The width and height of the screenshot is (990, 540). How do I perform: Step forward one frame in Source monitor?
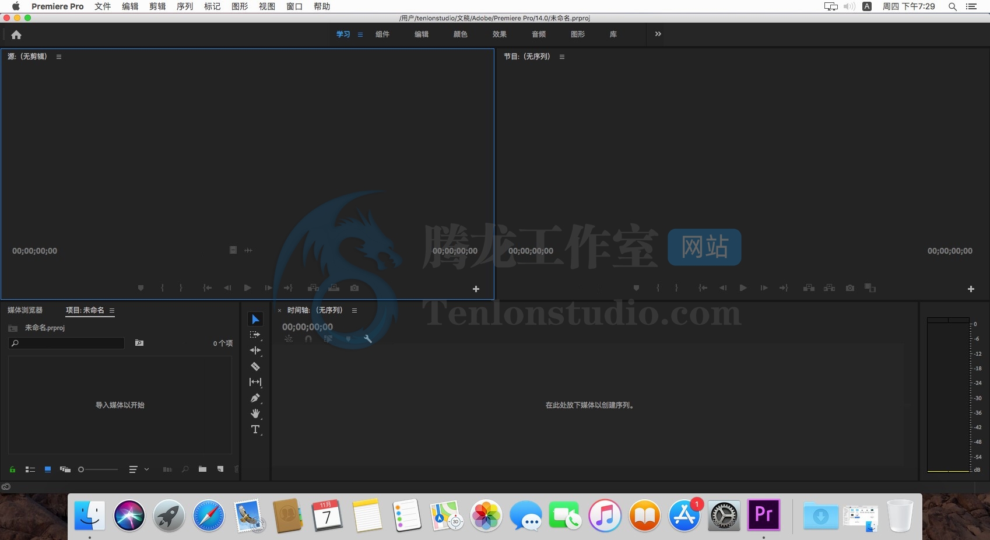(268, 288)
